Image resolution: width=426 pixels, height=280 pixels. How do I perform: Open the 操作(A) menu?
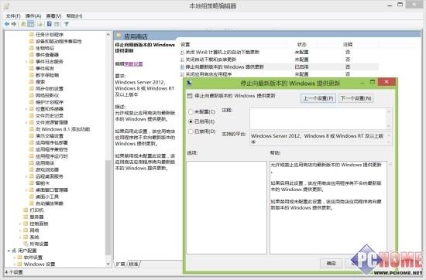(x=33, y=16)
